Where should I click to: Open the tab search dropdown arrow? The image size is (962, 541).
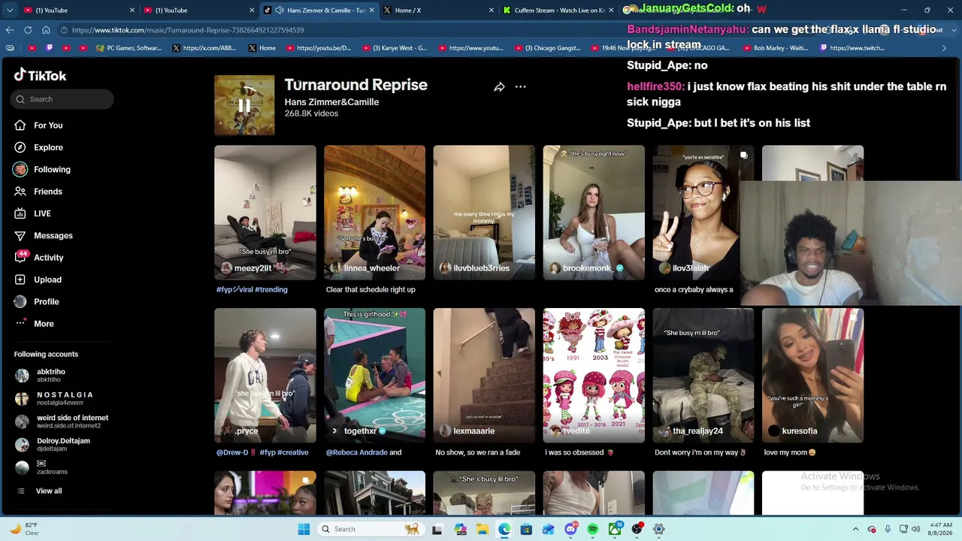[x=10, y=11]
